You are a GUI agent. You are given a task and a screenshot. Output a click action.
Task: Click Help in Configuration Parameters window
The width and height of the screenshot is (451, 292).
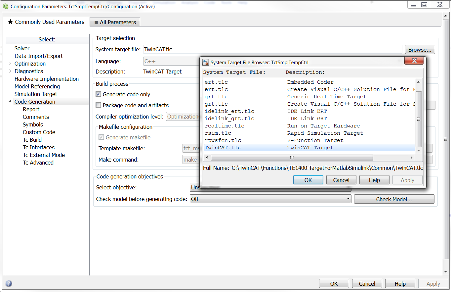(x=400, y=284)
